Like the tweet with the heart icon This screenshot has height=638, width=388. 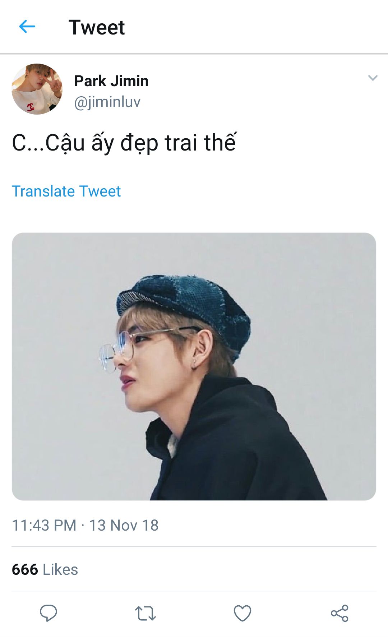pyautogui.click(x=242, y=613)
